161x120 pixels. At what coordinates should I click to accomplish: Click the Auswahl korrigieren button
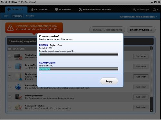click(x=107, y=30)
